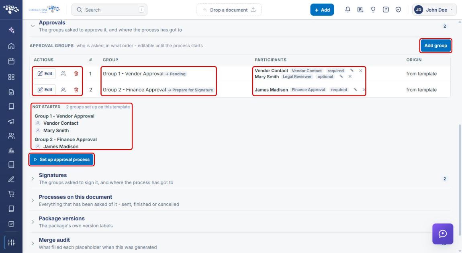Expand the Signatures section
The image size is (462, 253).
pyautogui.click(x=33, y=178)
